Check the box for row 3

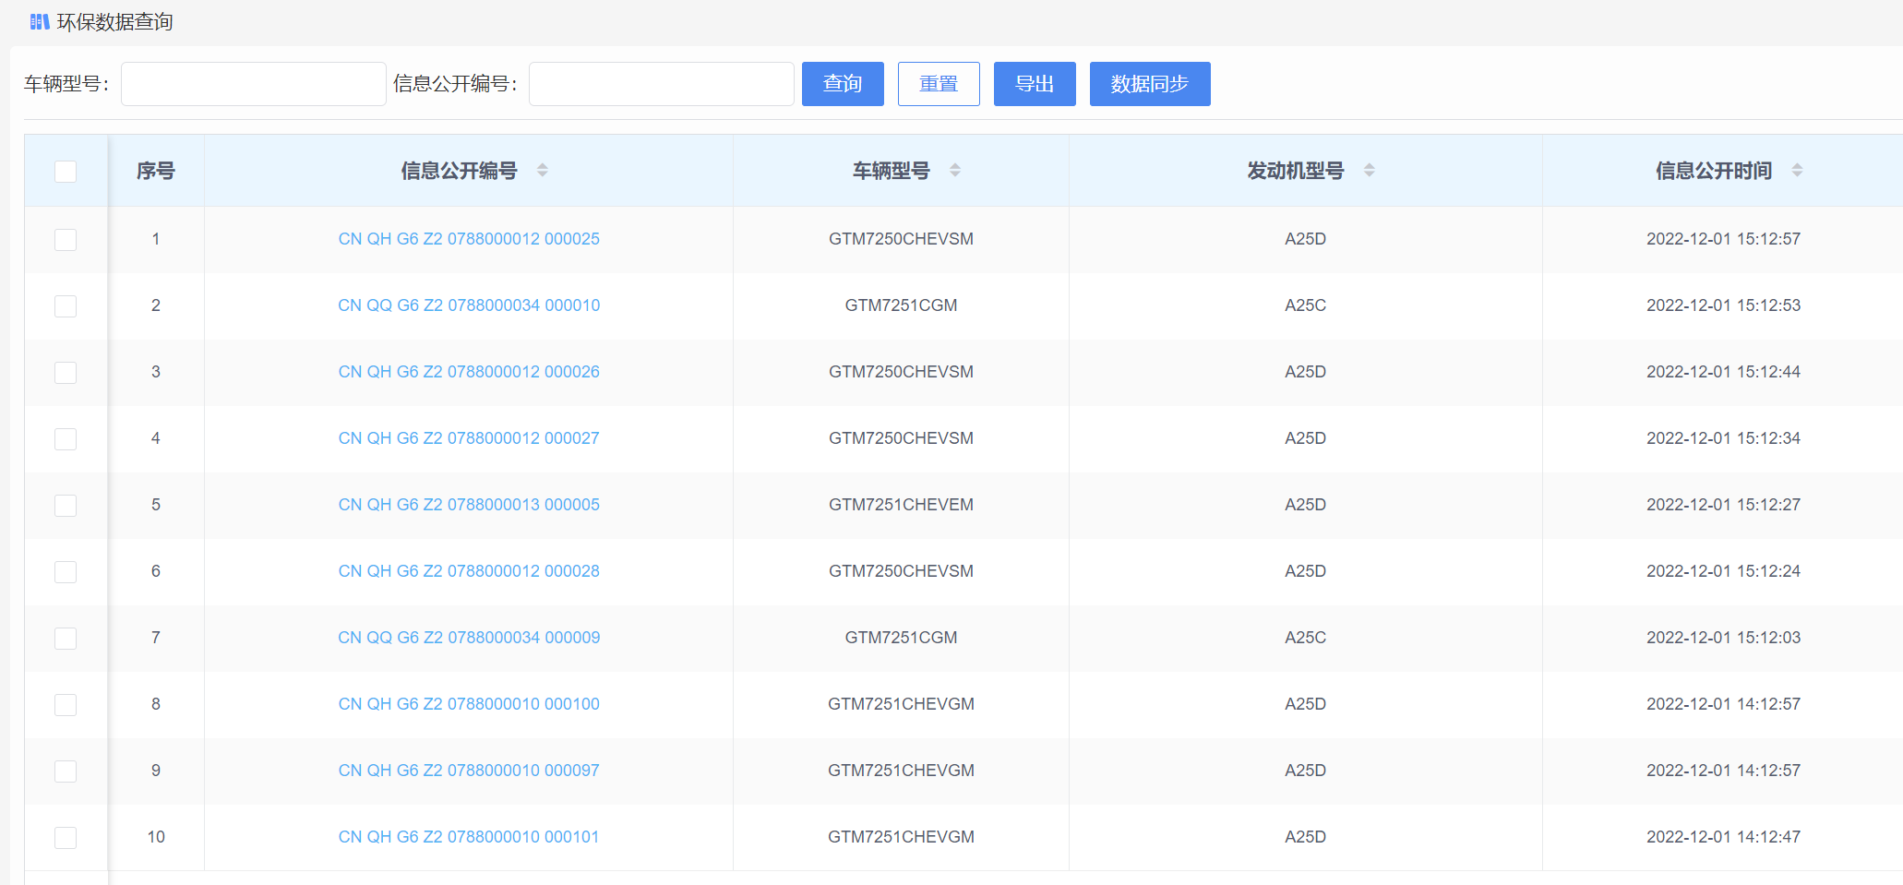[x=66, y=373]
